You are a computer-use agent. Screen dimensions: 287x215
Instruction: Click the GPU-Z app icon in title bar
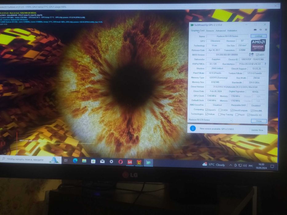[192, 25]
